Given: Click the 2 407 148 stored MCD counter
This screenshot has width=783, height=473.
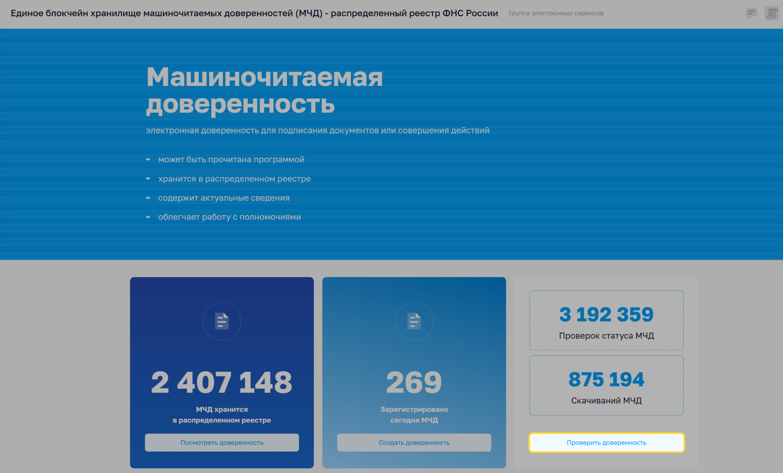Looking at the screenshot, I should [222, 382].
